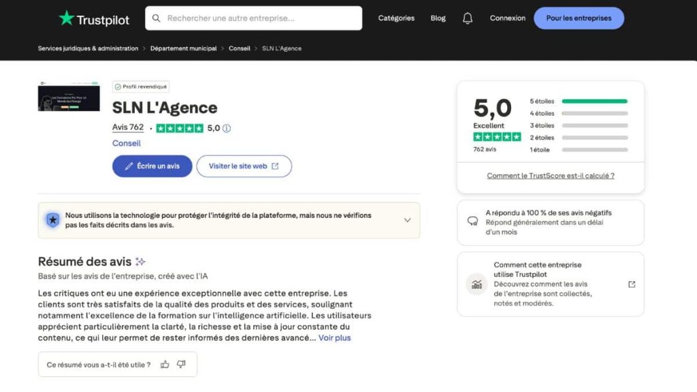Expand the platform integrity notice chevron
Viewport: 697px width, 392px height.
pos(407,220)
